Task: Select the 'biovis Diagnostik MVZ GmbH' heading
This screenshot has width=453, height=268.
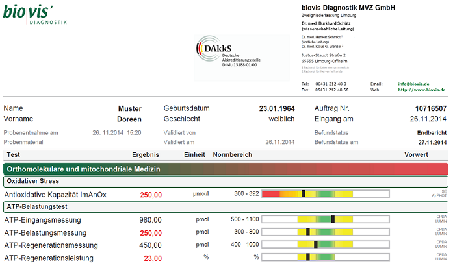Action: 348,8
